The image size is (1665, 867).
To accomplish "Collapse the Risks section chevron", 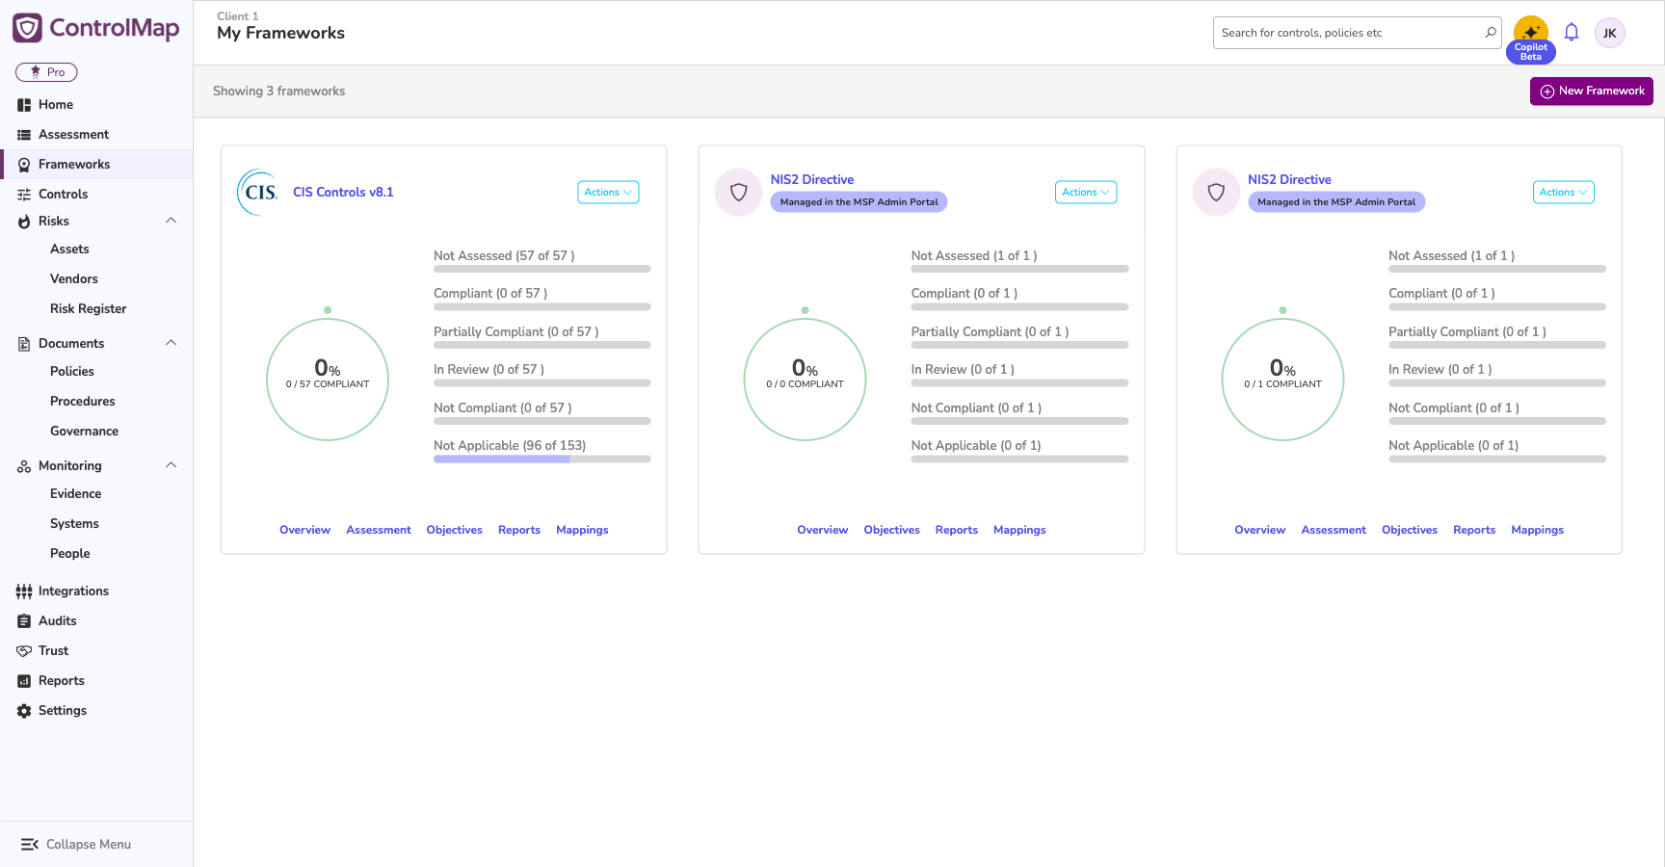I will pyautogui.click(x=172, y=221).
